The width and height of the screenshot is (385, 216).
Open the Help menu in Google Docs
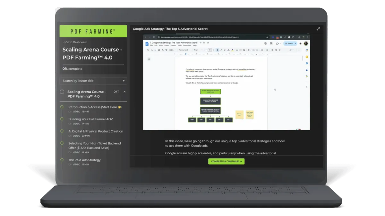[x=195, y=45]
